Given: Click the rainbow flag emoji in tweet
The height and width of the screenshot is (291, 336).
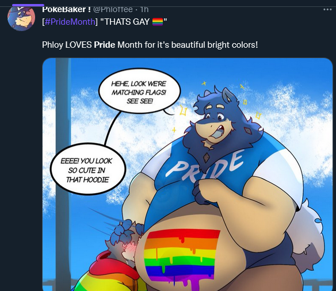Looking at the screenshot, I should click(158, 22).
